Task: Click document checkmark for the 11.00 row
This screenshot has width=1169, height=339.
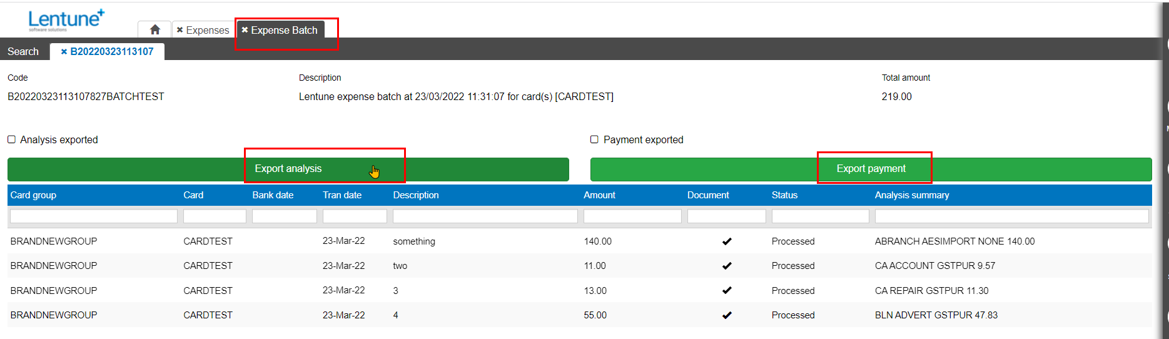Action: point(727,266)
